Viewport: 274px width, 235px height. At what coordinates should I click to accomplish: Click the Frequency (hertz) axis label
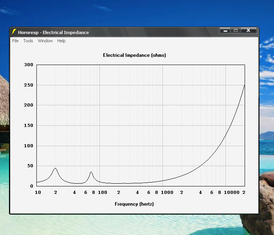[134, 204]
